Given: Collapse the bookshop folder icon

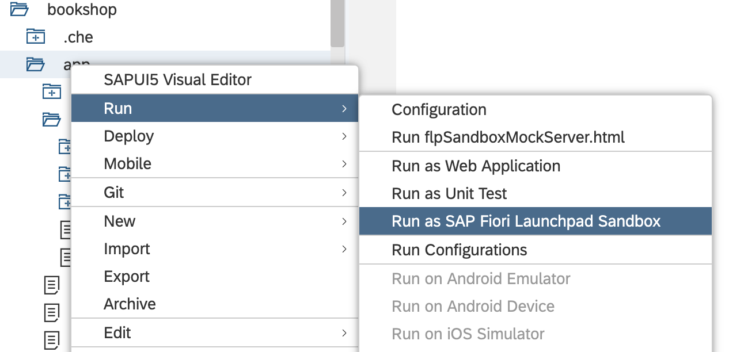Looking at the screenshot, I should pos(19,9).
